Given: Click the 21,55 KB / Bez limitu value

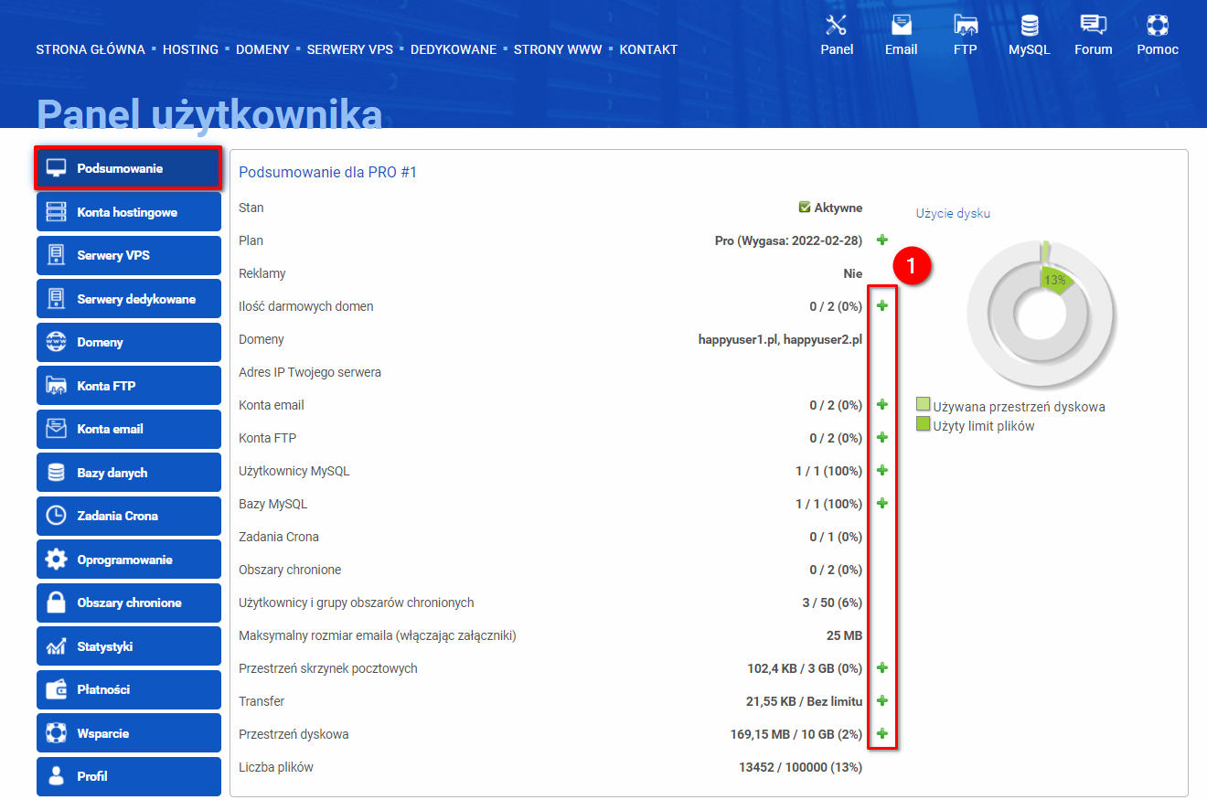Looking at the screenshot, I should tap(804, 701).
